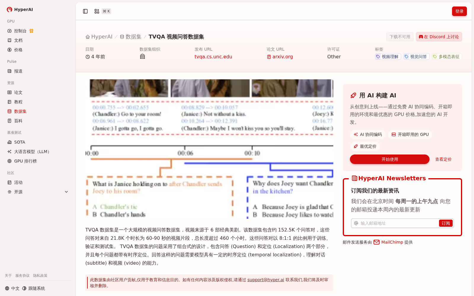Click the 视觉问答 tag
The image size is (474, 296).
(x=416, y=57)
